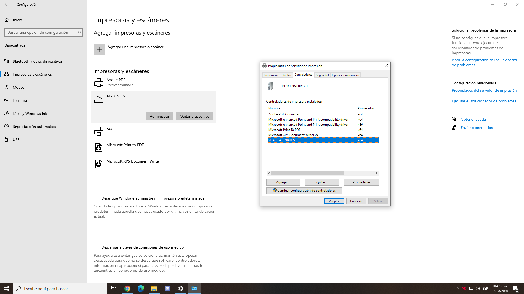Open Propiedades del servidor de impresión link
This screenshot has height=294, width=524.
(484, 90)
